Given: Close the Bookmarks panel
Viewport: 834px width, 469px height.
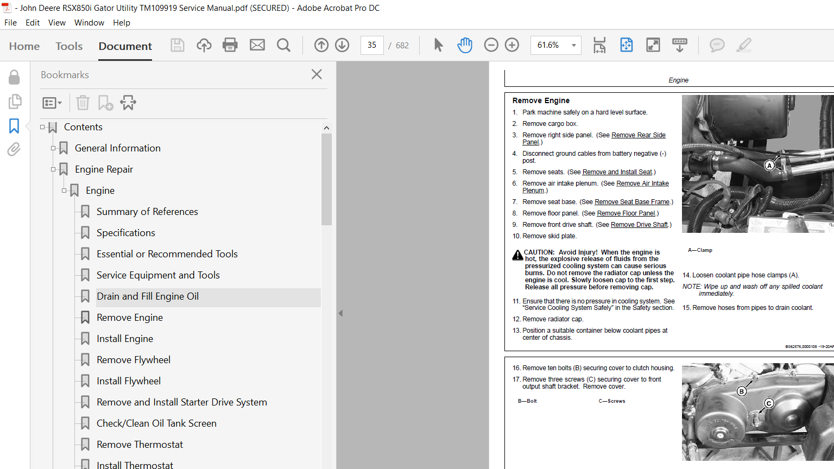Looking at the screenshot, I should point(317,74).
